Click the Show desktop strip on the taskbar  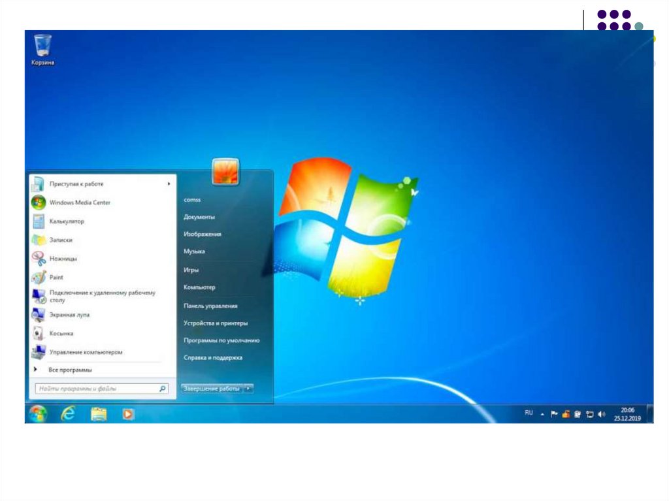650,414
